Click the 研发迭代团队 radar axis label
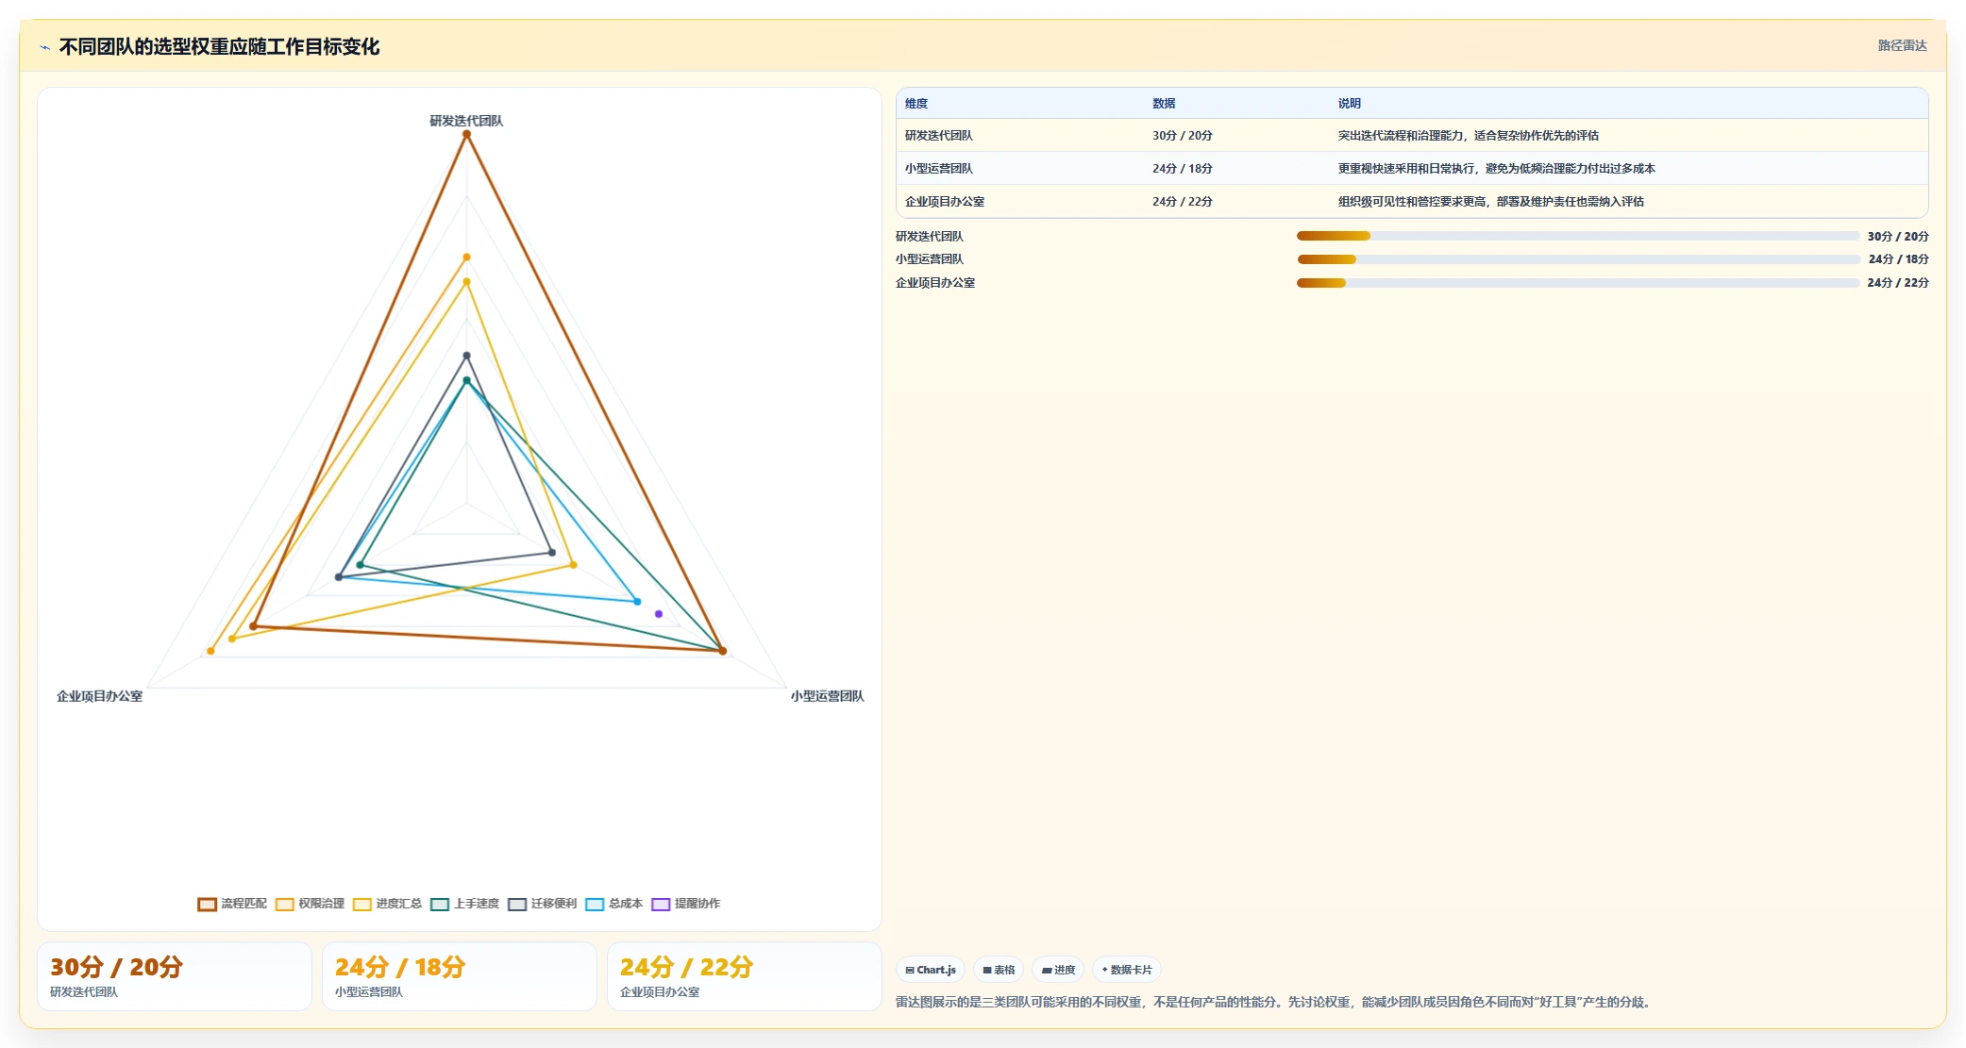The height and width of the screenshot is (1048, 1966). point(466,121)
